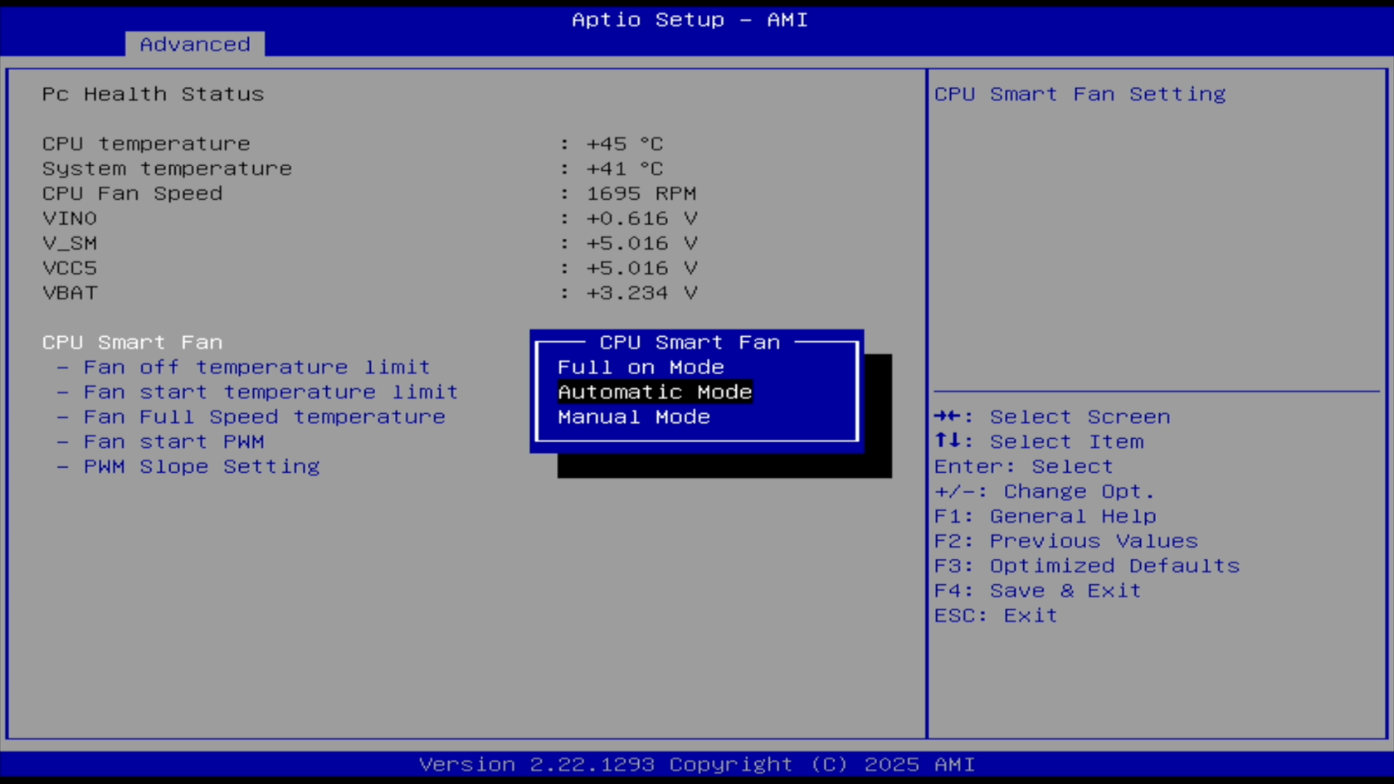Screen dimensions: 1394x784
Task: Choose Manual Mode option
Action: coord(634,417)
